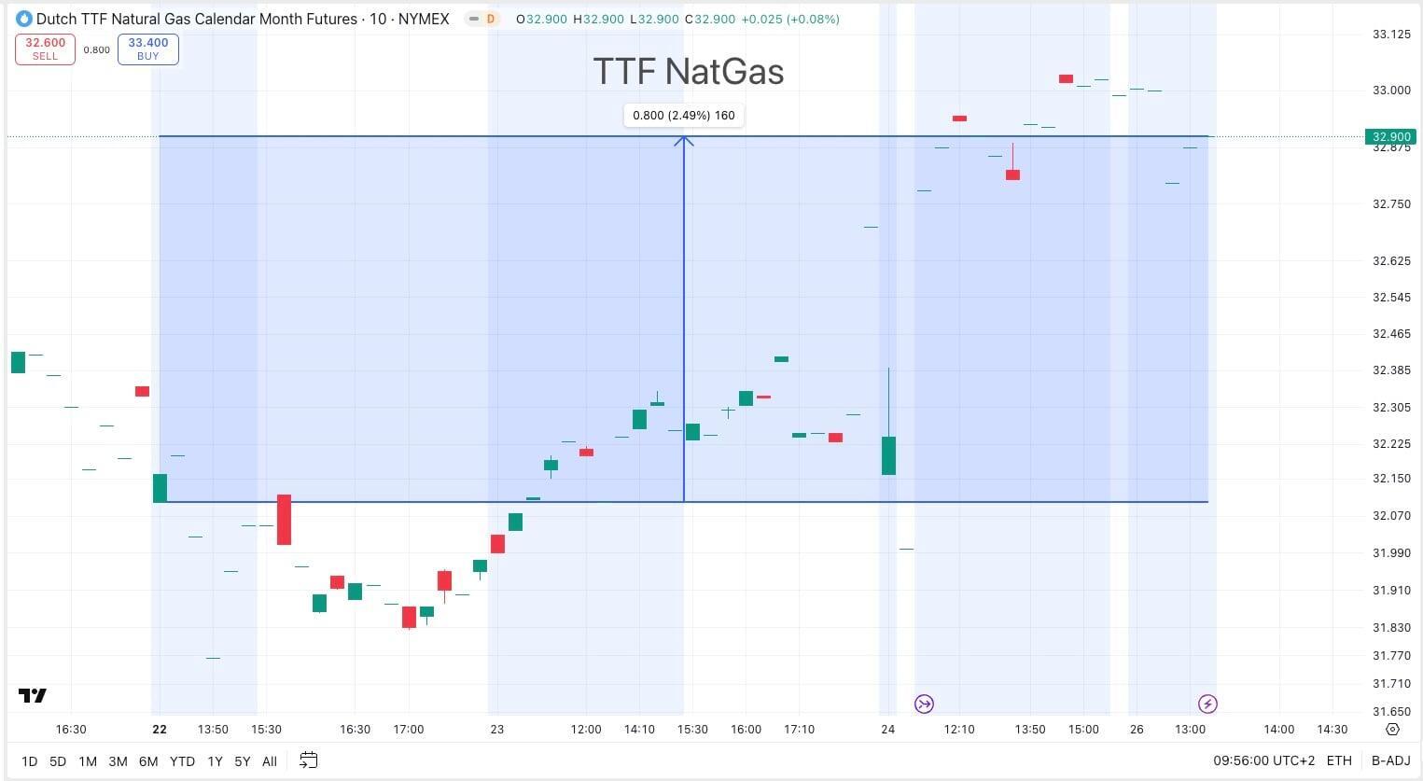Viewport: 1423px width, 781px height.
Task: Select the 6M time range
Action: pos(148,761)
